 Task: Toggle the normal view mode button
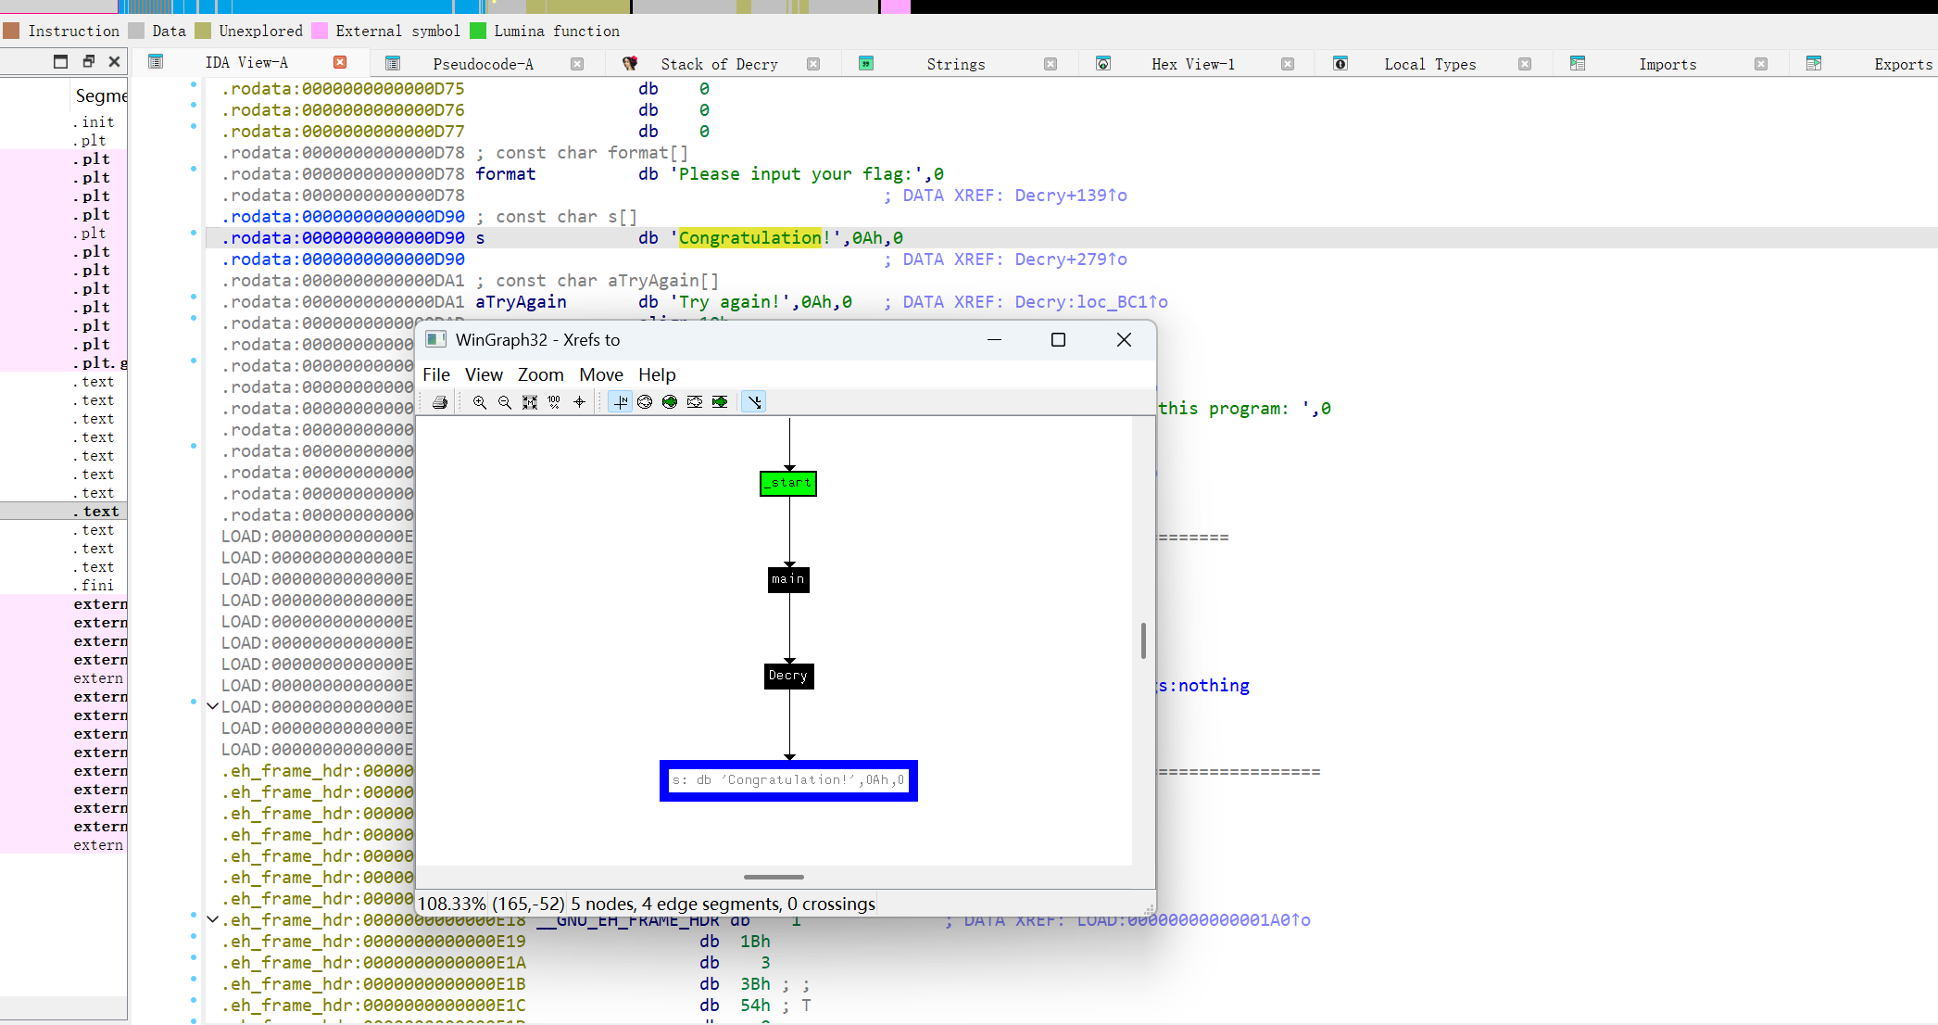[621, 402]
